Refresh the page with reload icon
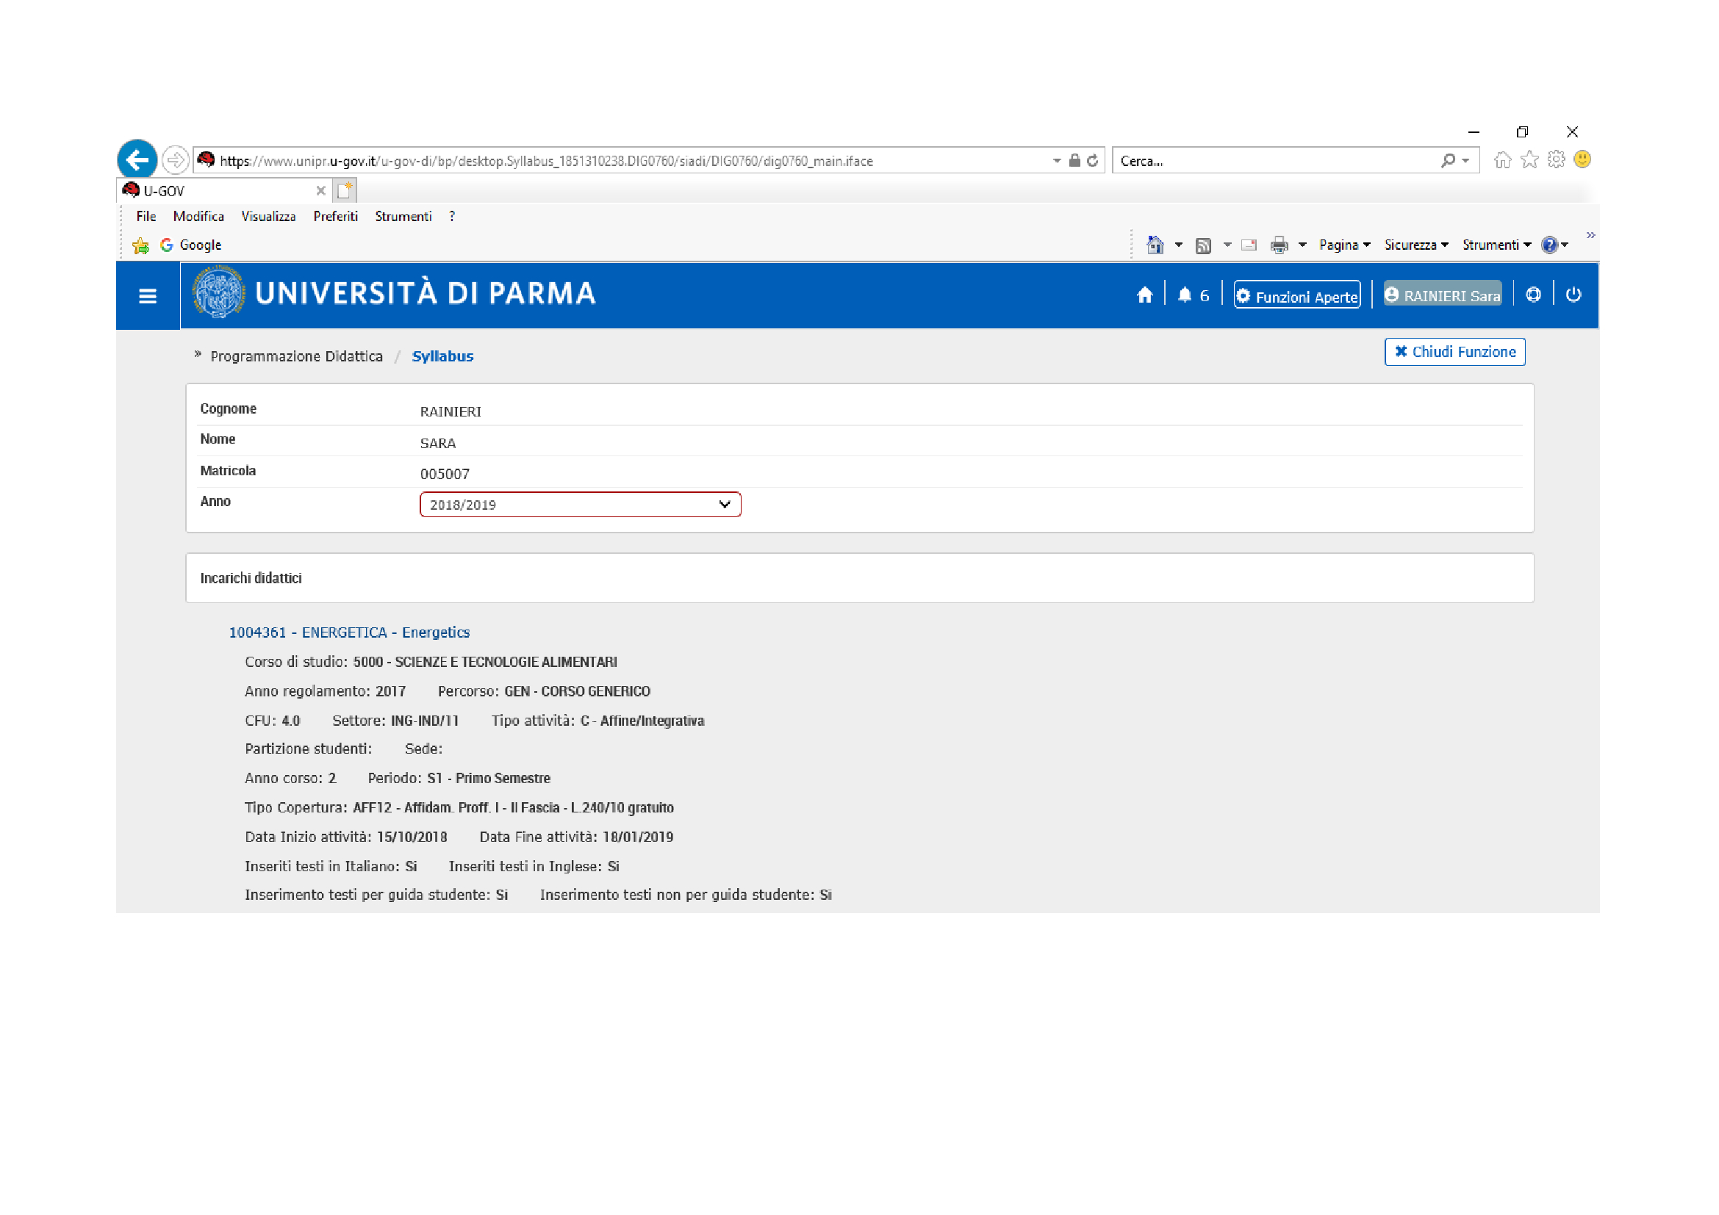The width and height of the screenshot is (1719, 1215). (x=1093, y=160)
